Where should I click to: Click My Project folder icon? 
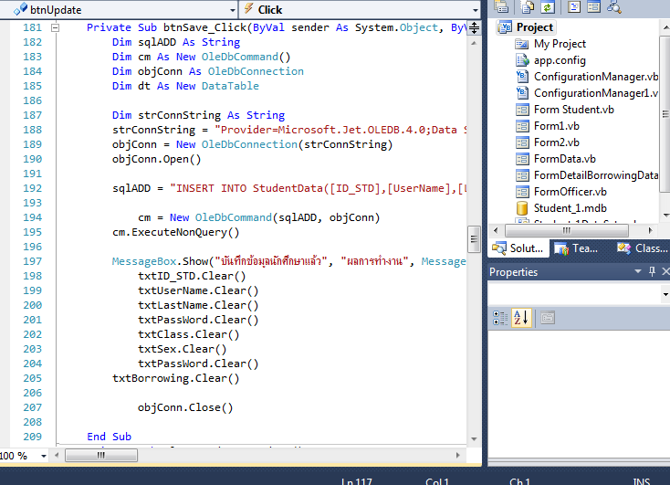522,44
